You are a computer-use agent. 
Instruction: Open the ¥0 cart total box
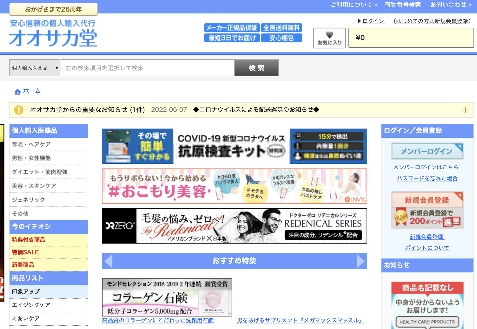coord(411,38)
